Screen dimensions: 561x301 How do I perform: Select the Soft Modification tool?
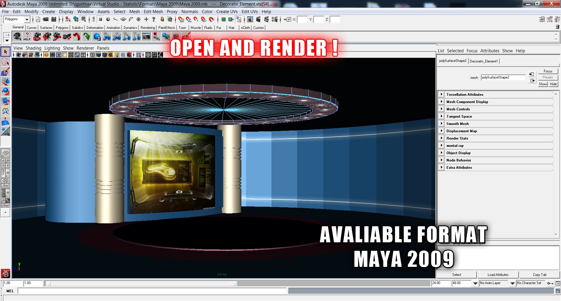point(6,121)
